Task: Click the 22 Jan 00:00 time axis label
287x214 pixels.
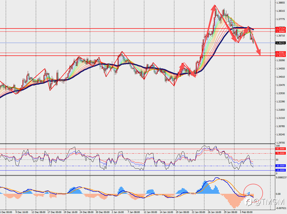Action: point(199,212)
